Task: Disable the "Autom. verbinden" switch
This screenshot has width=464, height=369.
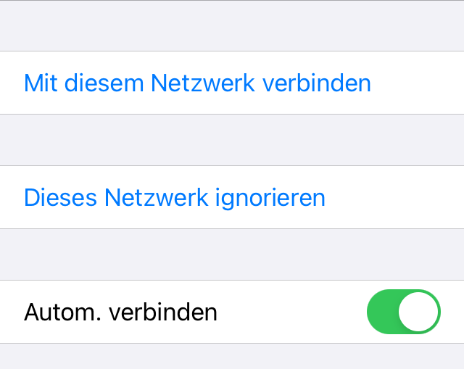Action: pos(404,312)
